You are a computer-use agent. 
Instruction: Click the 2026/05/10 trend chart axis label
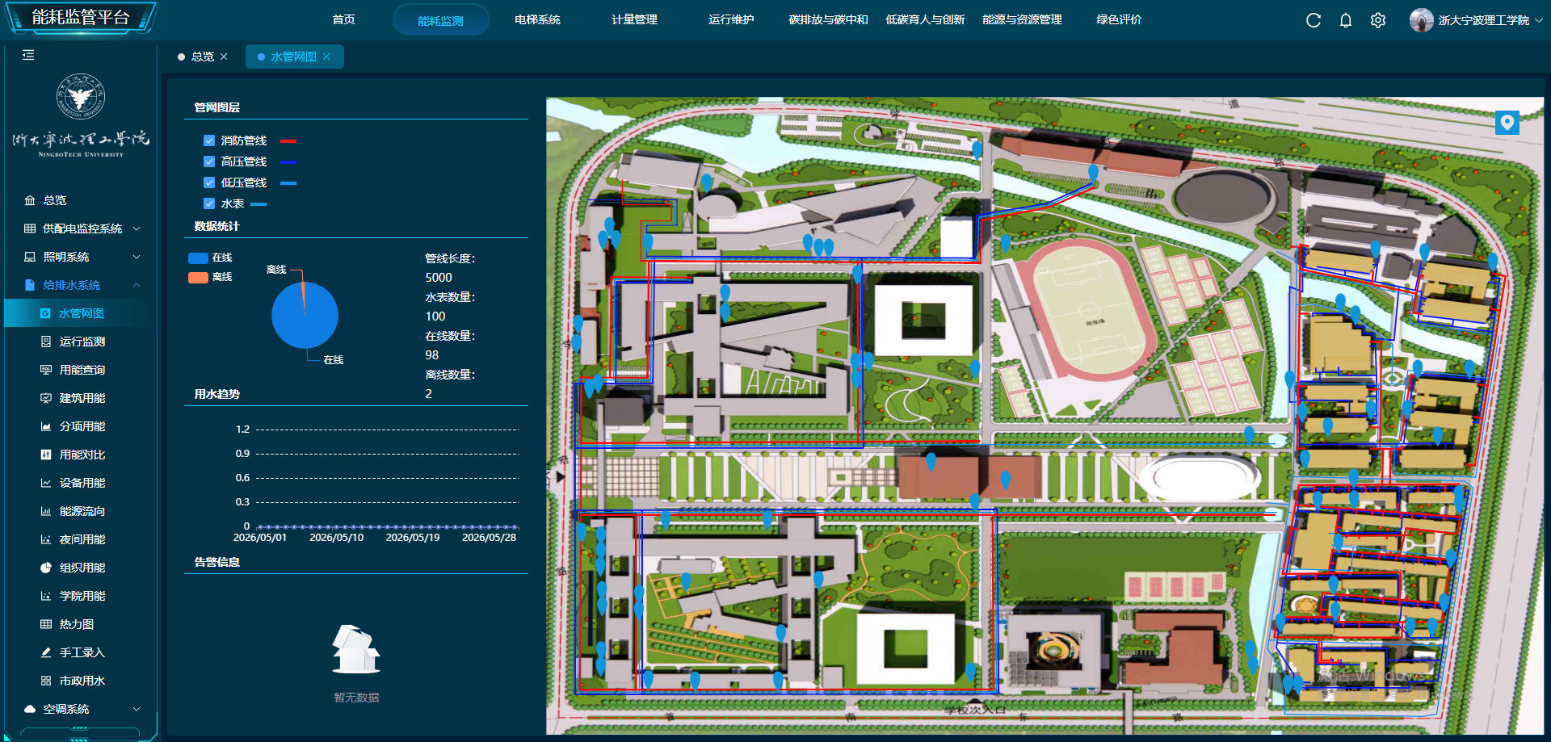click(x=336, y=538)
